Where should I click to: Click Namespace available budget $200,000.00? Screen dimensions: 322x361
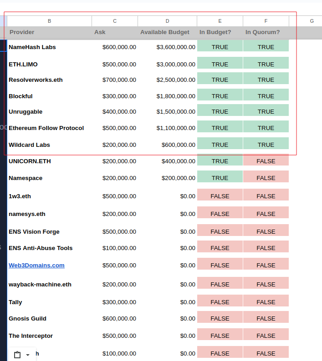point(178,178)
